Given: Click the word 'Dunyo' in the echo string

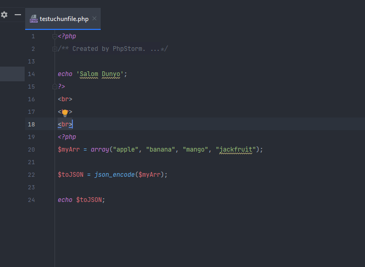Looking at the screenshot, I should pyautogui.click(x=111, y=74).
